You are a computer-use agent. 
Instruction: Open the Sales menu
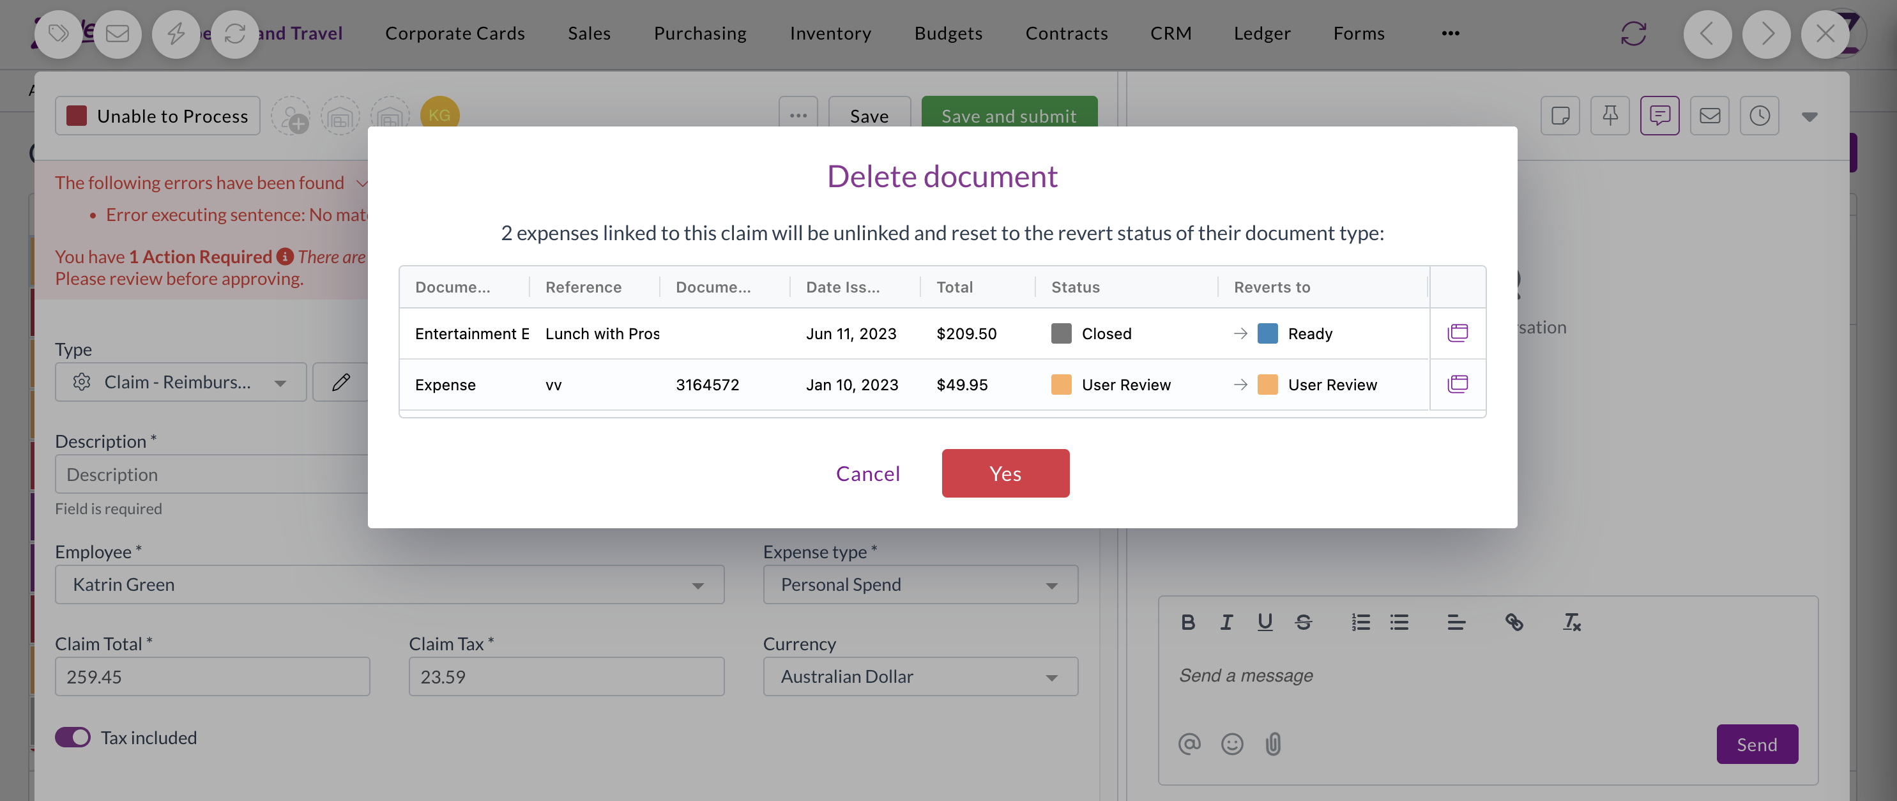(589, 33)
